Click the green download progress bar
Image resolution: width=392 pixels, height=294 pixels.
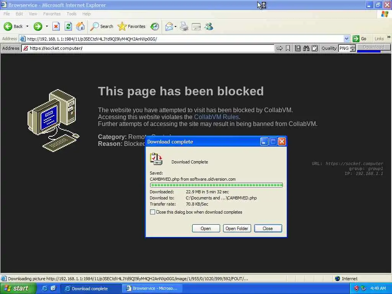216,185
